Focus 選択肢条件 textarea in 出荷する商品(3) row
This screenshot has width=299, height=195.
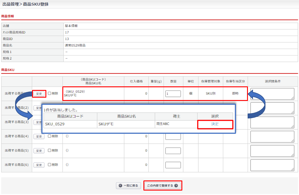pos(272,122)
